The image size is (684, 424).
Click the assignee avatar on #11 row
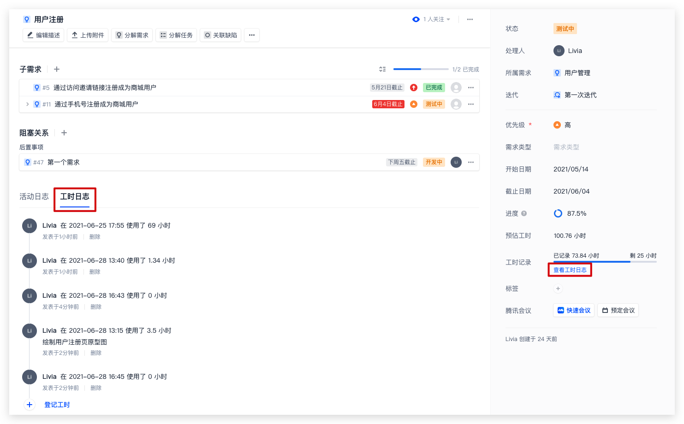(456, 104)
